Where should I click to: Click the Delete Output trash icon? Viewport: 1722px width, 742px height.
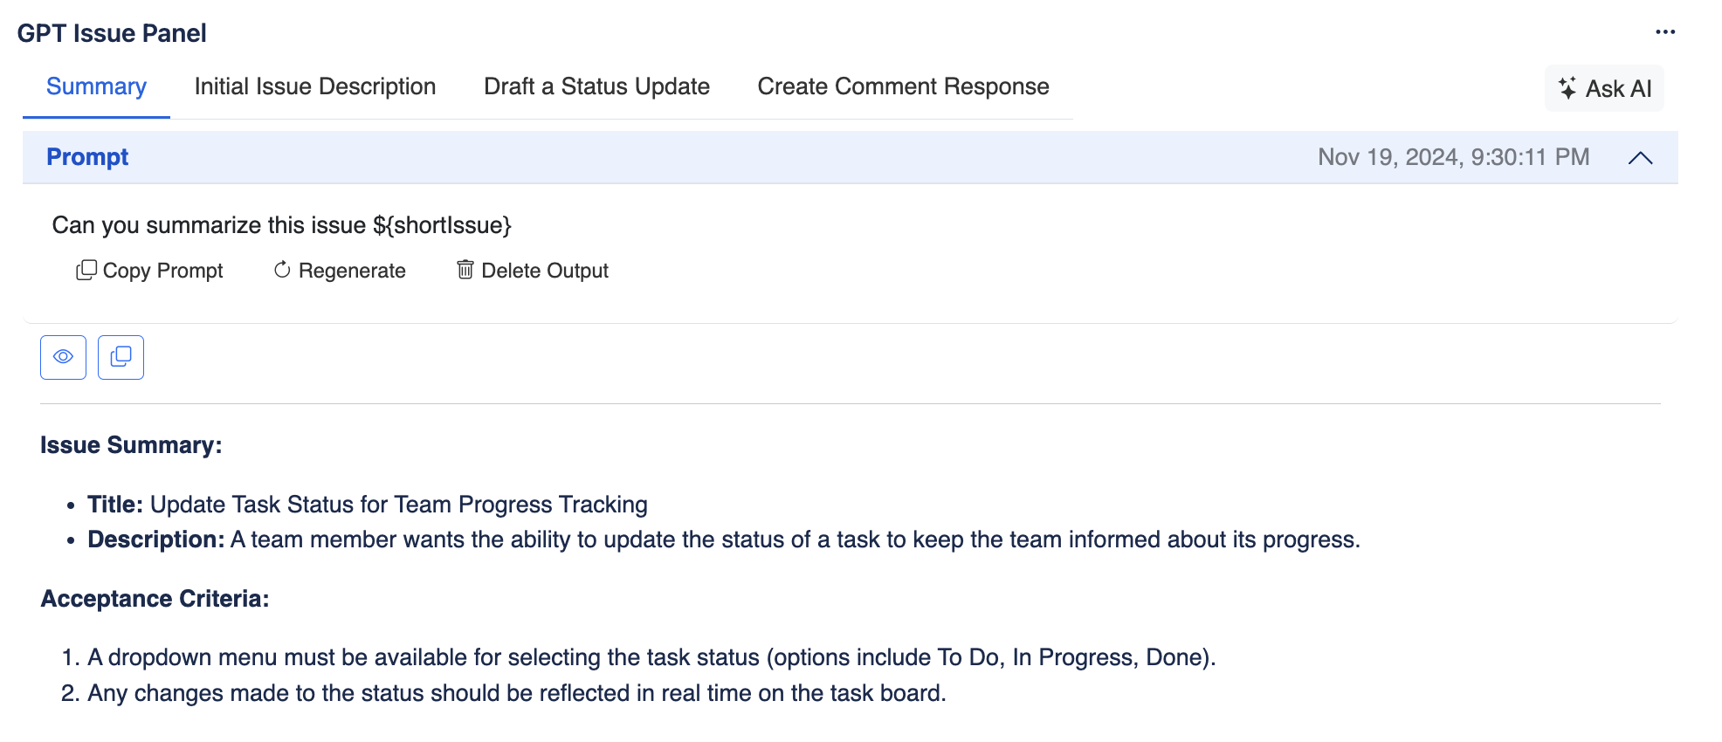(465, 270)
